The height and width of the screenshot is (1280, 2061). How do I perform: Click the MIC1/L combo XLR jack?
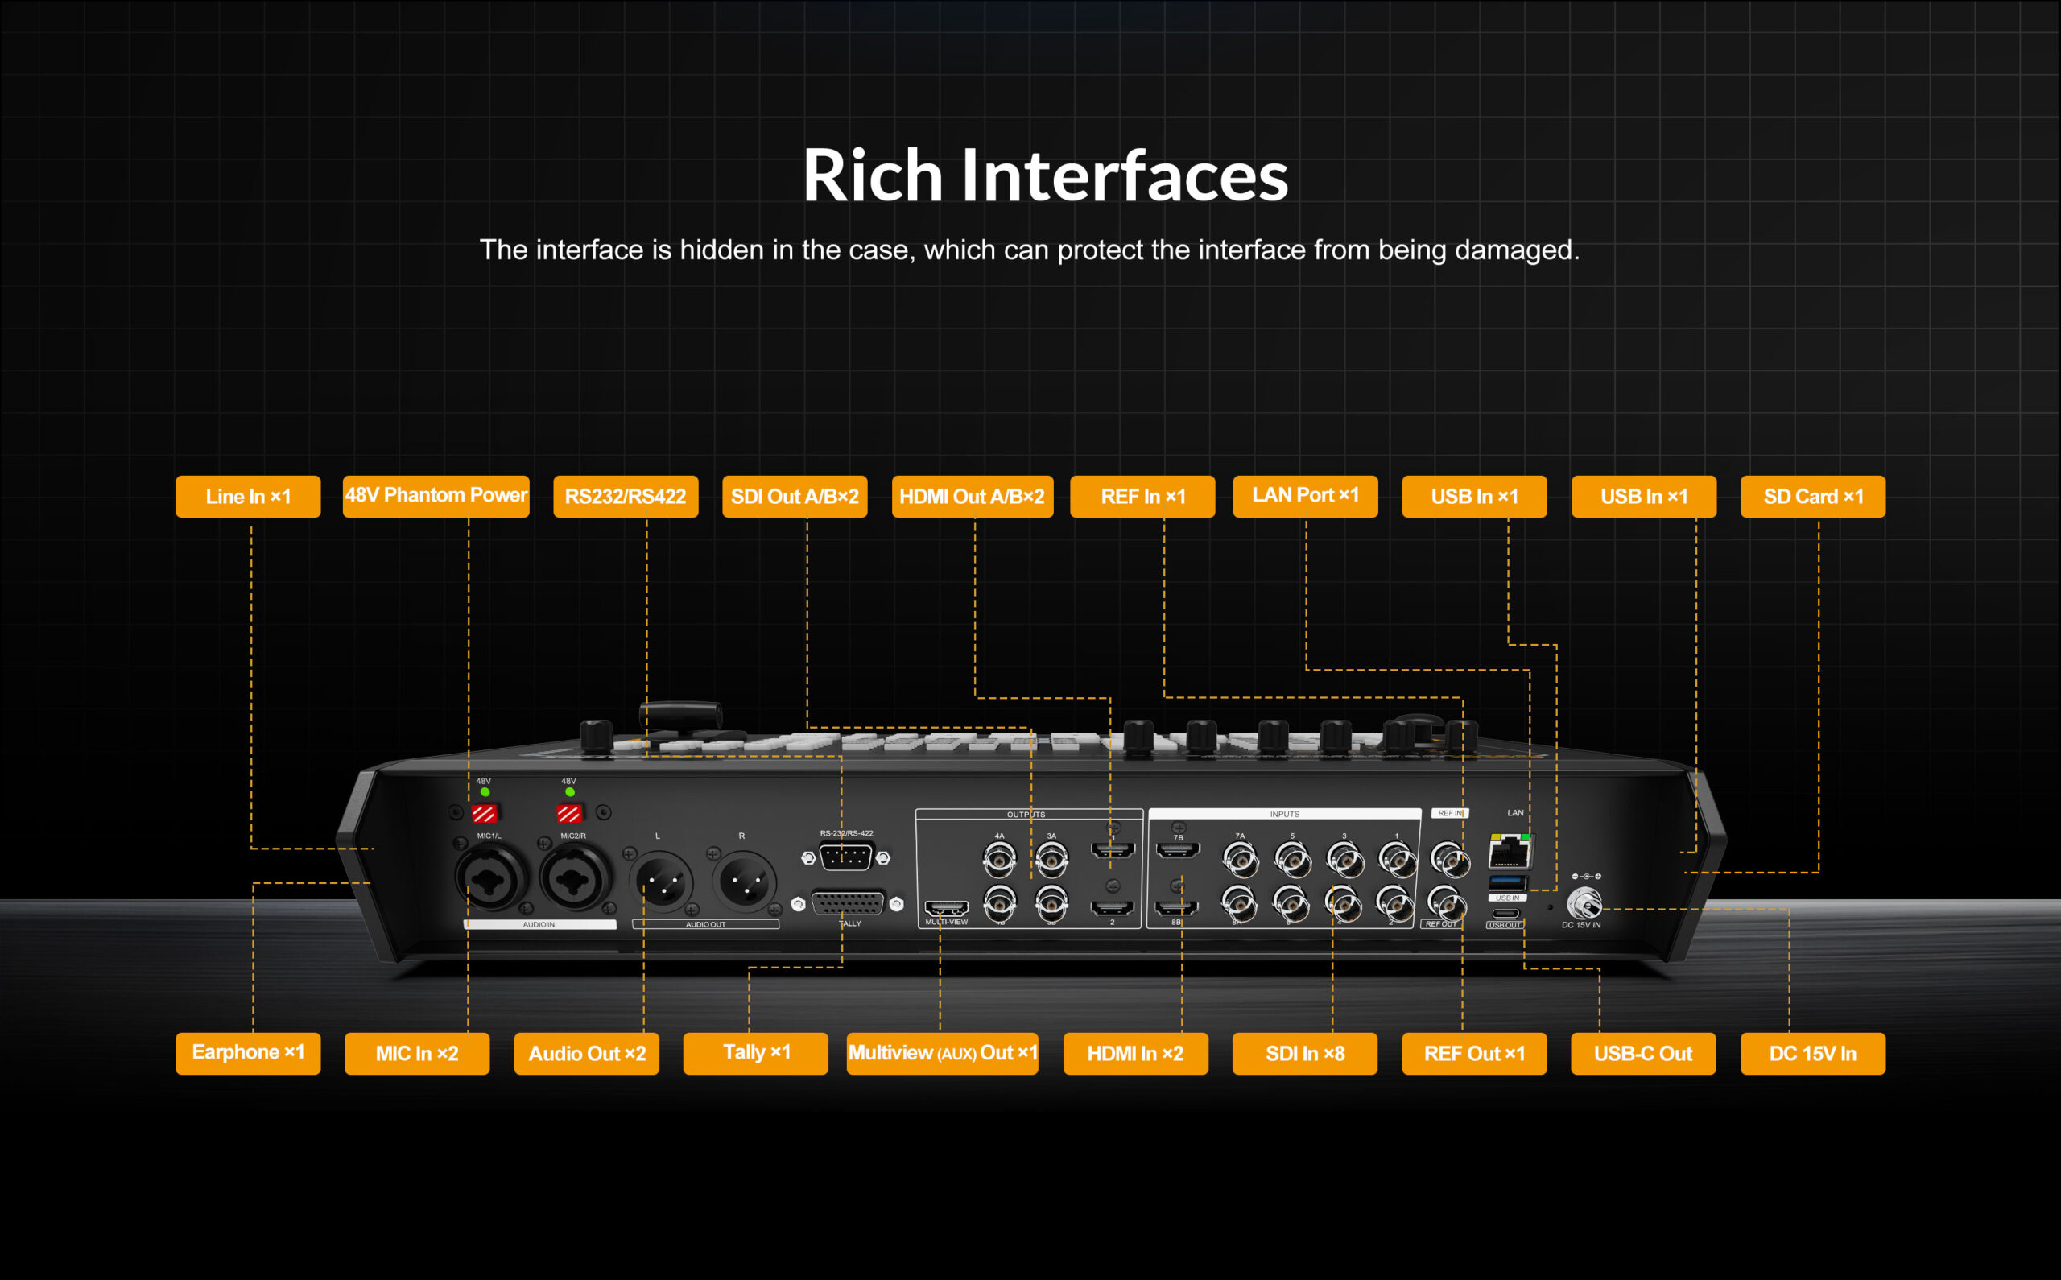click(490, 877)
